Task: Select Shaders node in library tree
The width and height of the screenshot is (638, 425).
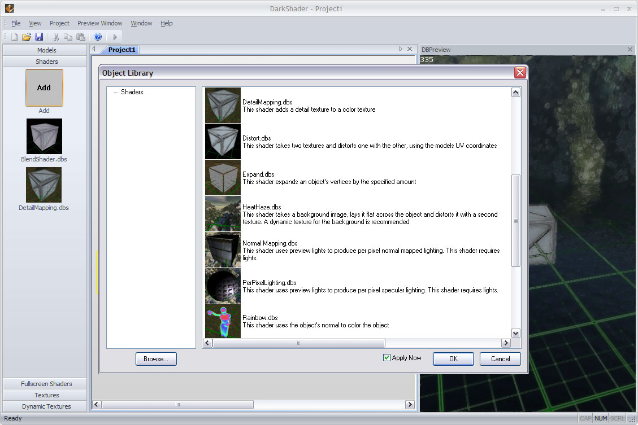Action: click(132, 92)
